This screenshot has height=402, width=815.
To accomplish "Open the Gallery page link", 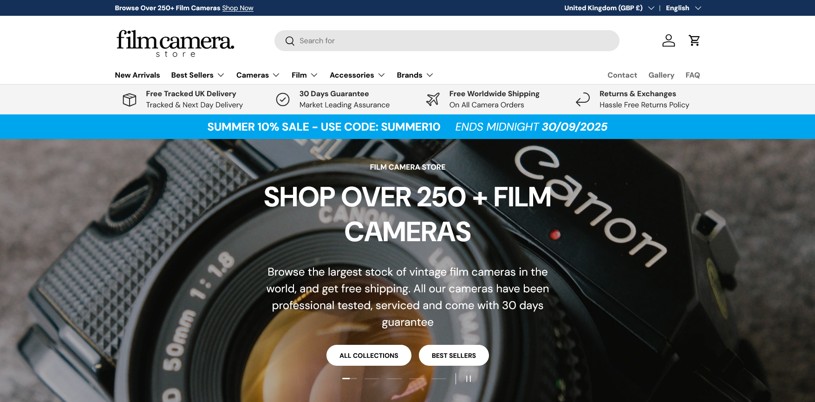I will (661, 75).
